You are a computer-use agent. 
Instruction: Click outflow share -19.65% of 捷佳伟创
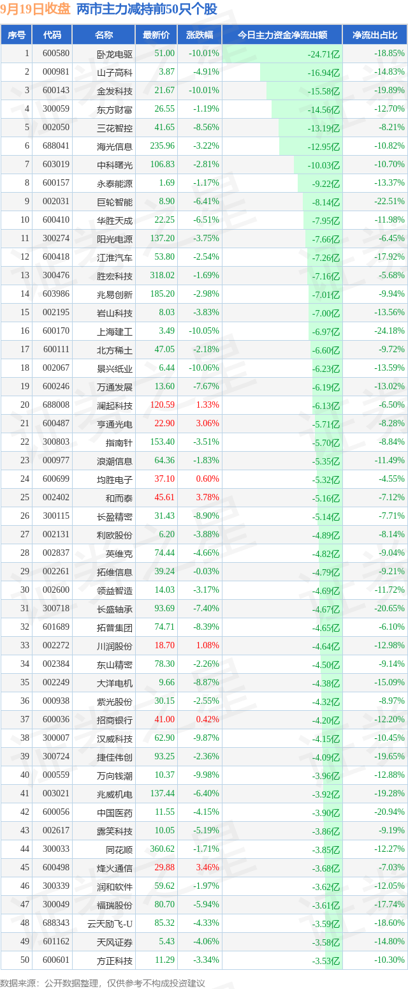tap(390, 757)
